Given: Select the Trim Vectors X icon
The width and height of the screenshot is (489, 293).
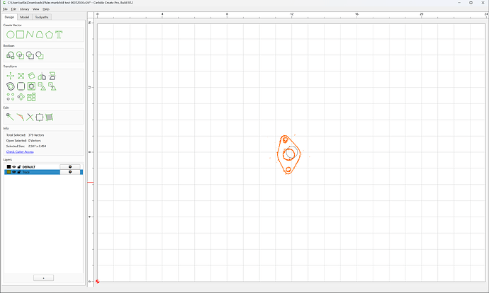Looking at the screenshot, I should [30, 117].
